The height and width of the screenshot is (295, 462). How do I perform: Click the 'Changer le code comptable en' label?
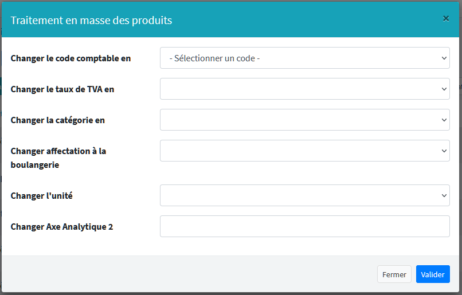(x=71, y=58)
